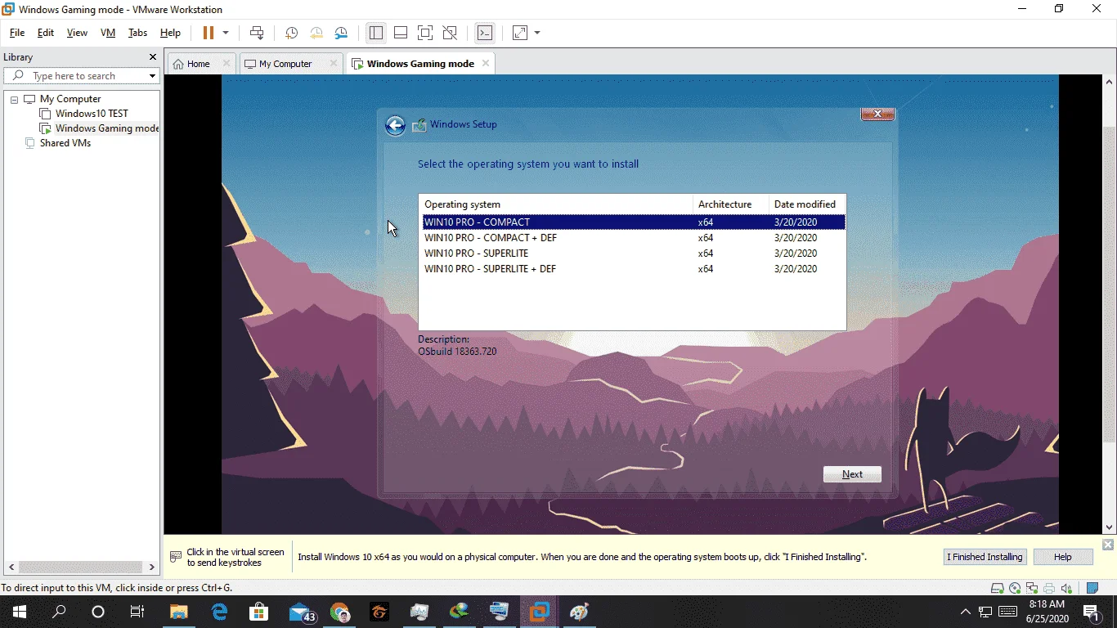Screen dimensions: 1117x628
Task: Select WIN10 PRO - COMPACT entry
Action: tap(634, 222)
